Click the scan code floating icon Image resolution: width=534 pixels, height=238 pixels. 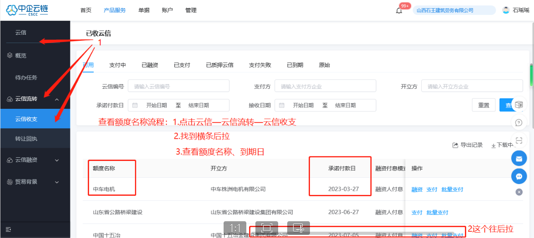pyautogui.click(x=519, y=140)
